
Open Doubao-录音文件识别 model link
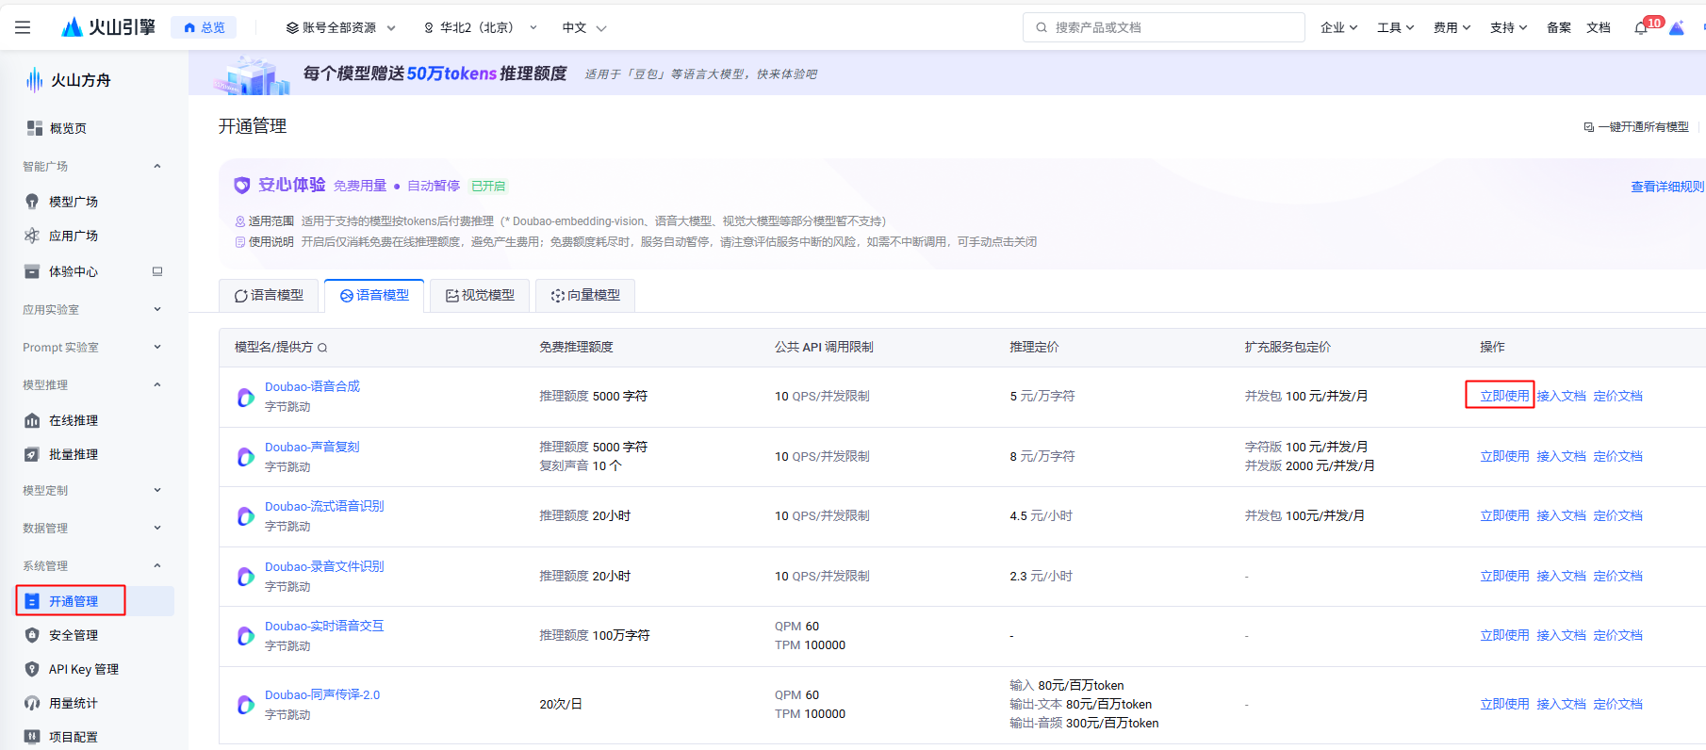pos(324,566)
